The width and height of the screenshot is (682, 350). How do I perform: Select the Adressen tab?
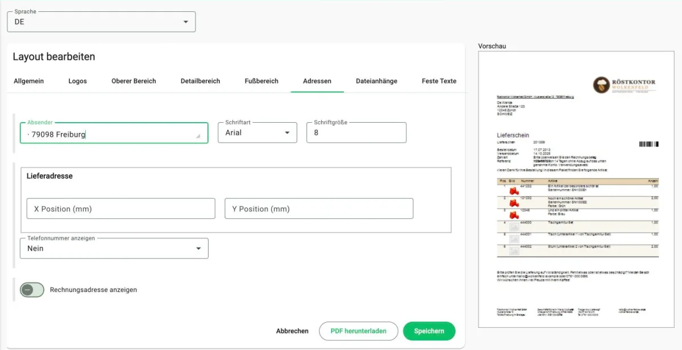pos(317,81)
